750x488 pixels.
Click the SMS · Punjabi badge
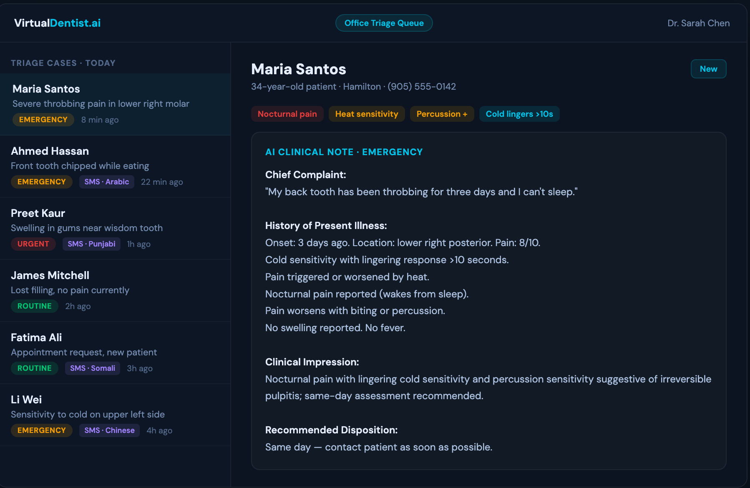click(91, 244)
